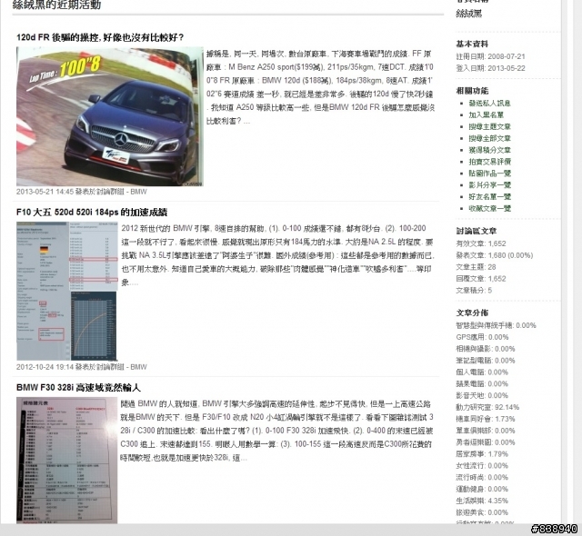This screenshot has width=582, height=536.
Task: Click the 蘋果電腦: 0.00% entry
Action: (x=482, y=384)
